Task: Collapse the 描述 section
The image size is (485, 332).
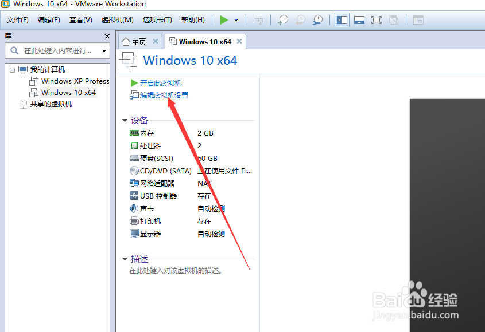Action: pyautogui.click(x=125, y=259)
